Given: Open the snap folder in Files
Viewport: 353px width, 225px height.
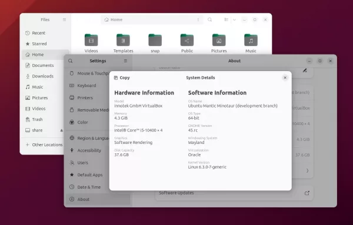Looking at the screenshot, I should (x=155, y=43).
